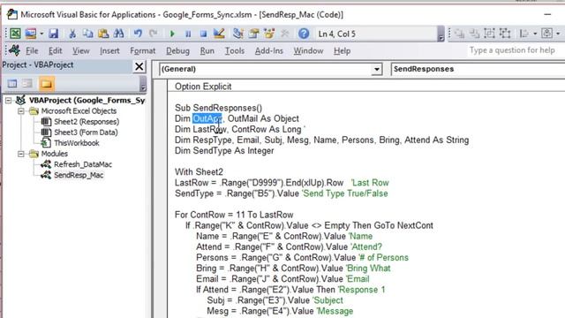Image resolution: width=565 pixels, height=318 pixels.
Task: Click the VBA editor icon left of File
Action: (15, 50)
